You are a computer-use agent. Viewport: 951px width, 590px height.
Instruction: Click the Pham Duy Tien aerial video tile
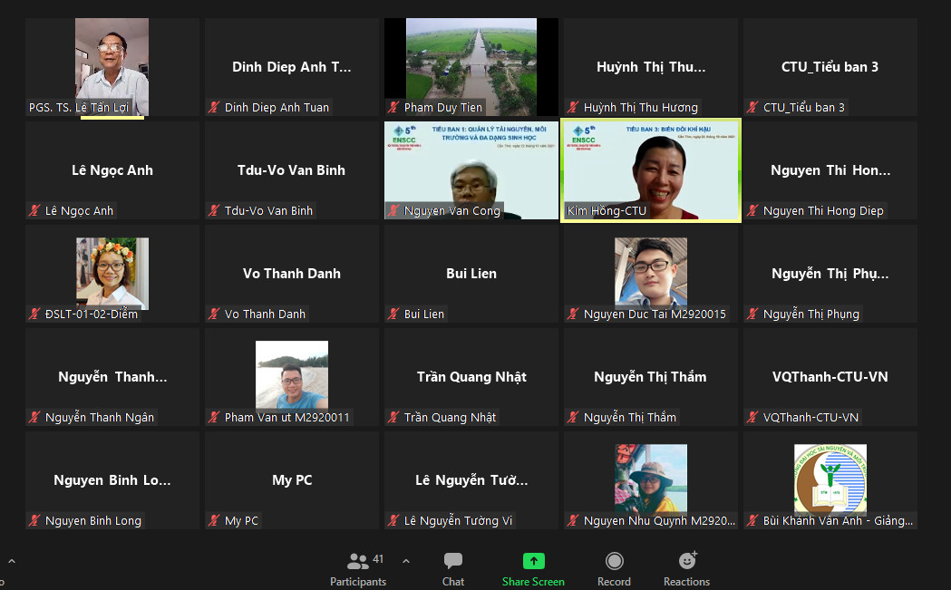471,65
